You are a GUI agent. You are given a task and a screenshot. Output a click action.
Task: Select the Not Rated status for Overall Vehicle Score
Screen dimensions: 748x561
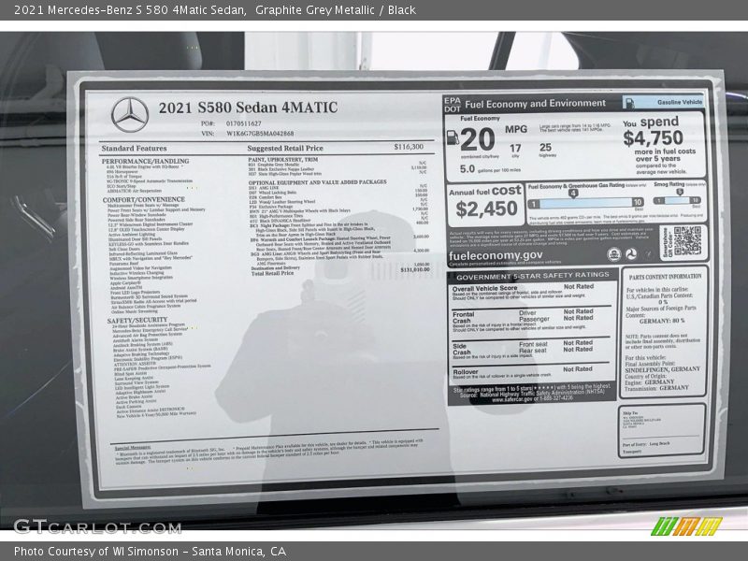click(x=579, y=286)
